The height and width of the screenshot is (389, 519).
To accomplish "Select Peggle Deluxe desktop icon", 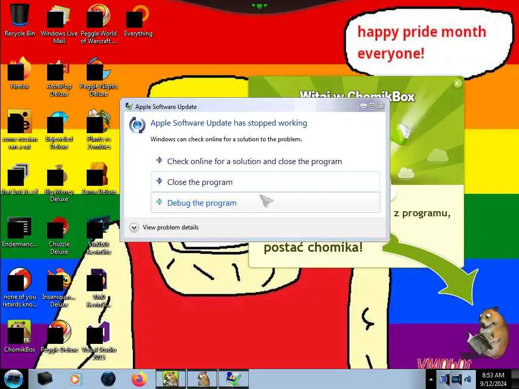I will coord(59,336).
